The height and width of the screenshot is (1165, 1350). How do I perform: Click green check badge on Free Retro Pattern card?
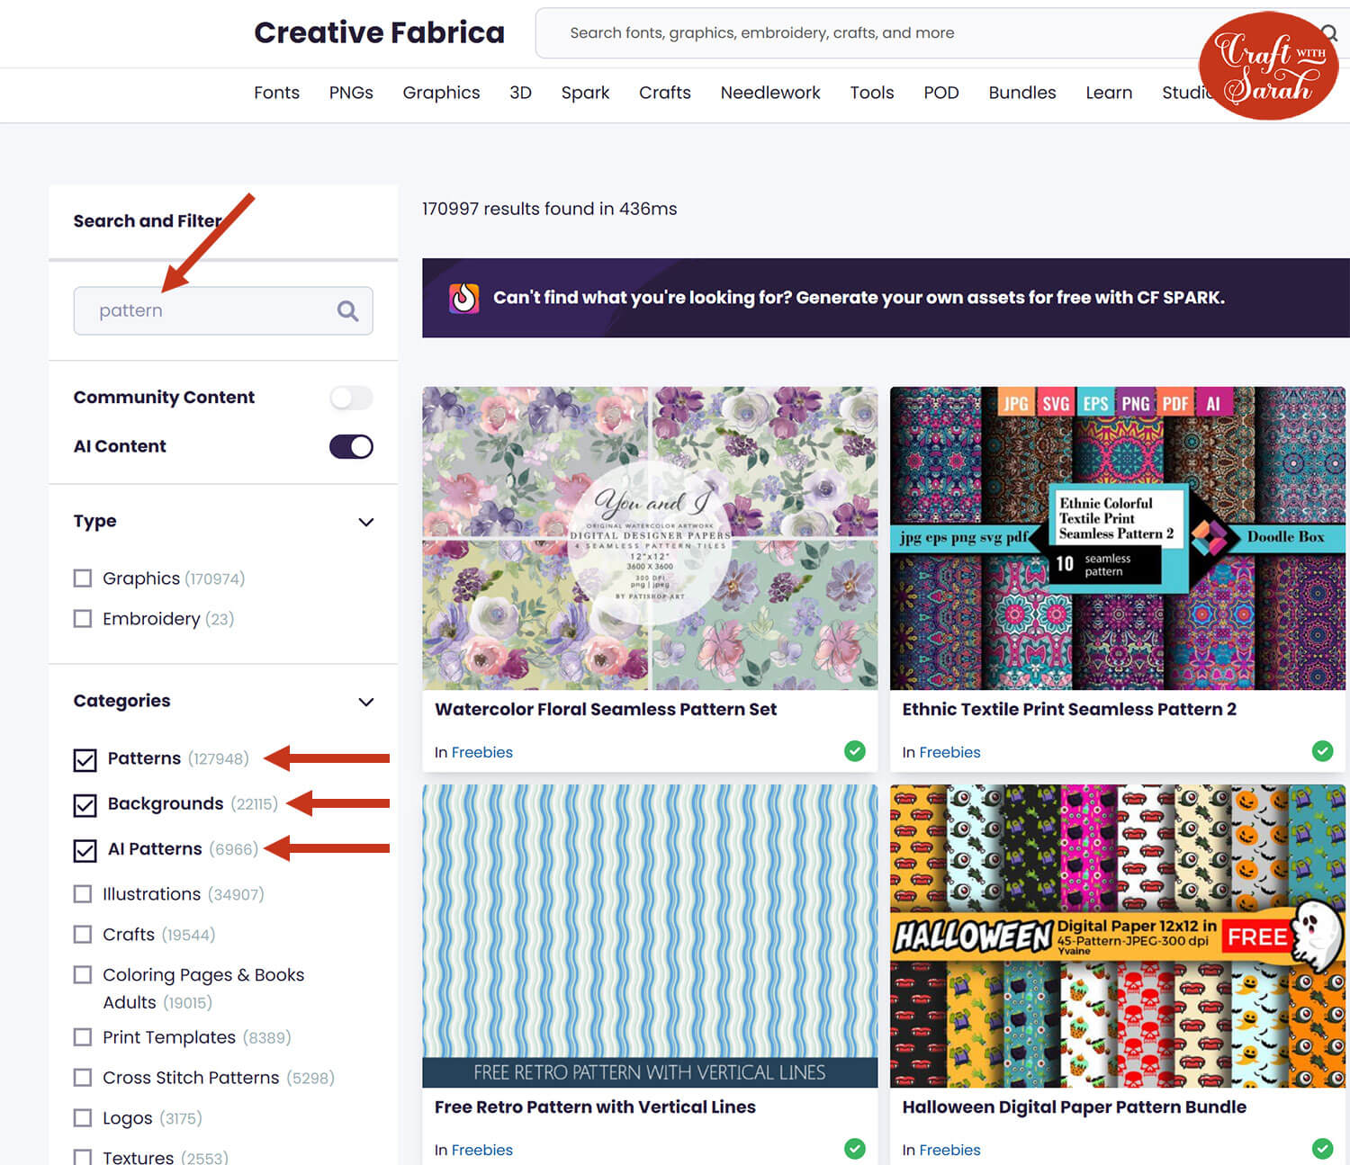point(855,1148)
